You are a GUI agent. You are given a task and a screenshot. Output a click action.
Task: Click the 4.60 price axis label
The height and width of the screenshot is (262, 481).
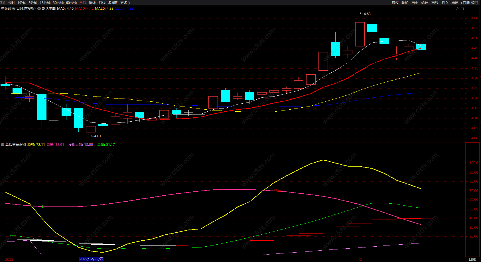(475, 18)
